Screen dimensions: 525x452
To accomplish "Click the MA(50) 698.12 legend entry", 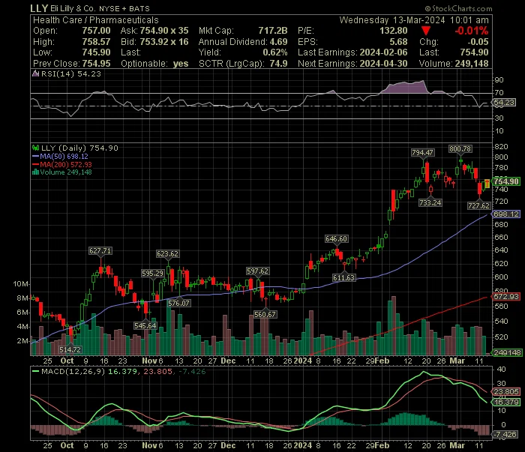I will pyautogui.click(x=60, y=156).
